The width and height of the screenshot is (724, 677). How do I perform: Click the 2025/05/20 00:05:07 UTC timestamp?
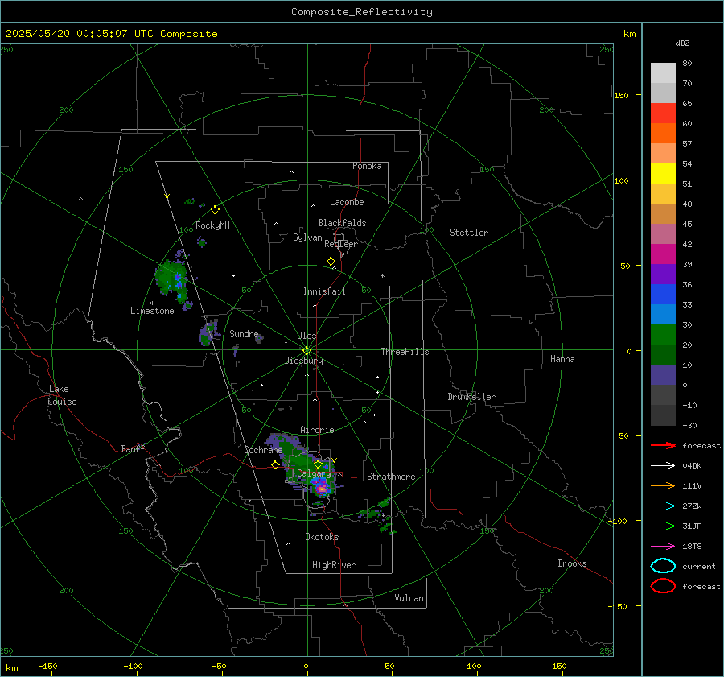pyautogui.click(x=111, y=34)
